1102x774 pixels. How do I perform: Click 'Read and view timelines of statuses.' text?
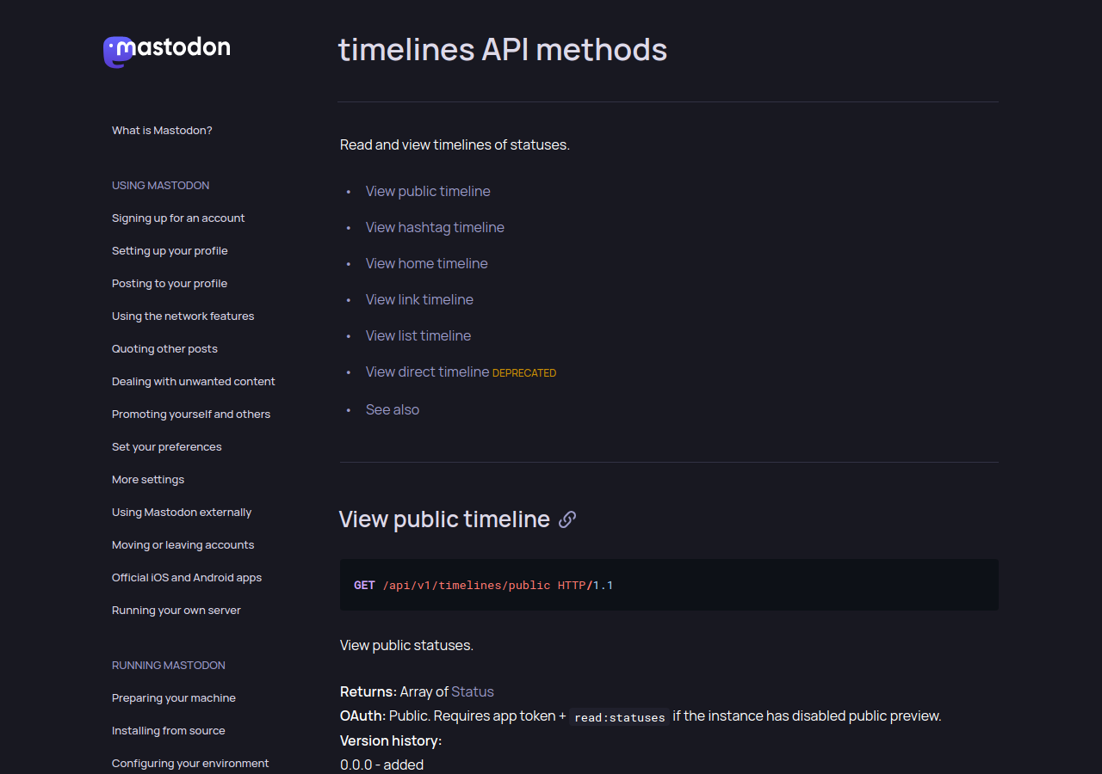455,144
